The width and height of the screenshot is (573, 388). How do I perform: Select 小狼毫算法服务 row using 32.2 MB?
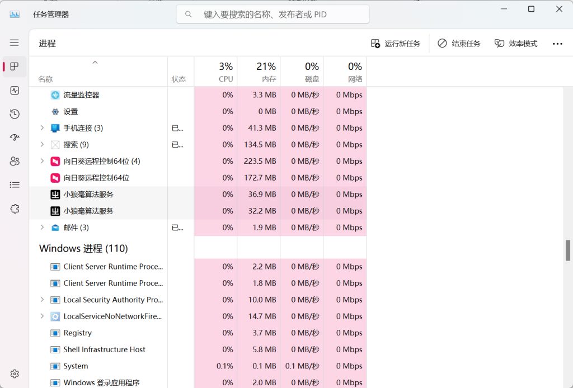(198, 211)
